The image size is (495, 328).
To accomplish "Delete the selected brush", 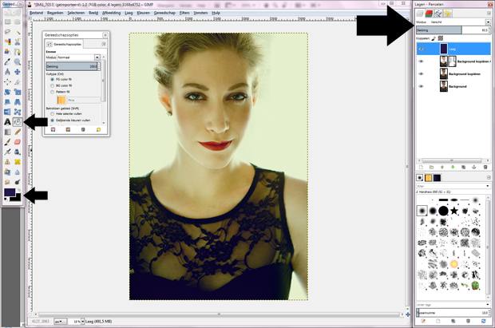I will [468, 321].
